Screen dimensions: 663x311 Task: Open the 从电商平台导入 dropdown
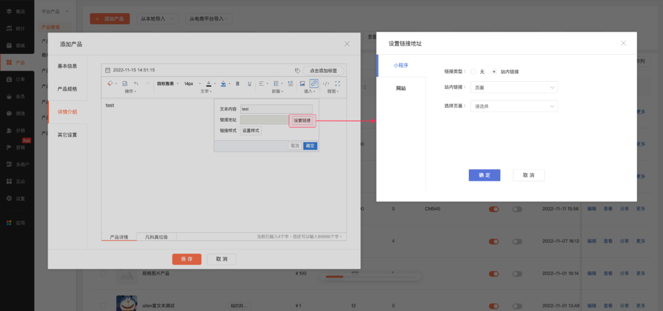(209, 19)
